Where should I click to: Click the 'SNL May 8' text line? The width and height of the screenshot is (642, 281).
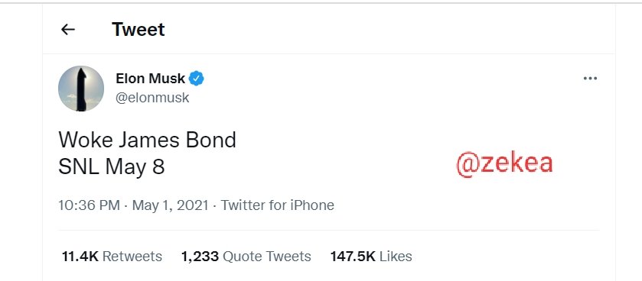tap(112, 167)
